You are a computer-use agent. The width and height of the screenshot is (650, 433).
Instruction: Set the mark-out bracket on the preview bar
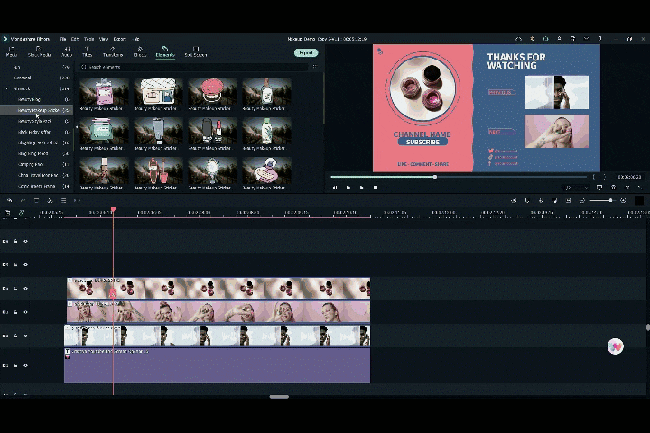tap(604, 177)
